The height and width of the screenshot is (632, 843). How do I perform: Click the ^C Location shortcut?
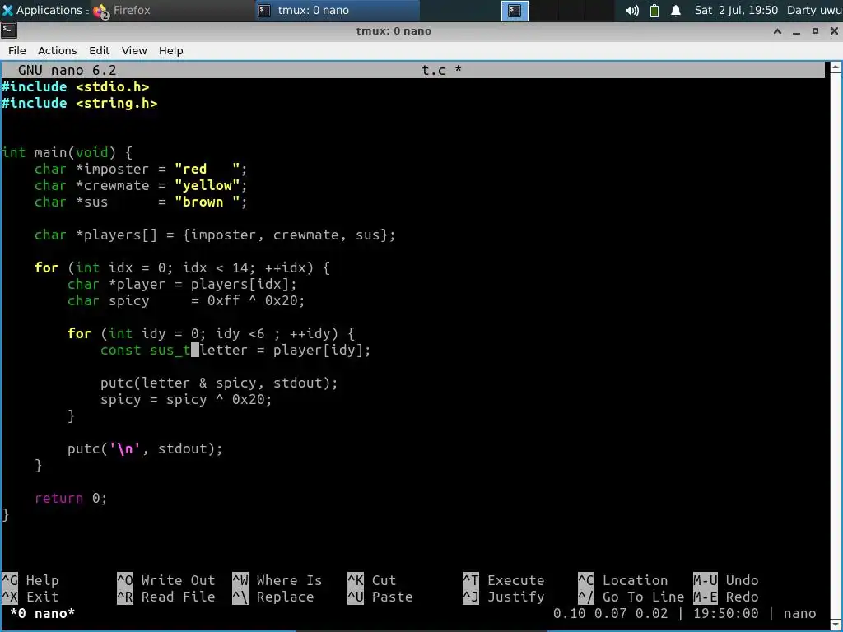[x=623, y=580]
